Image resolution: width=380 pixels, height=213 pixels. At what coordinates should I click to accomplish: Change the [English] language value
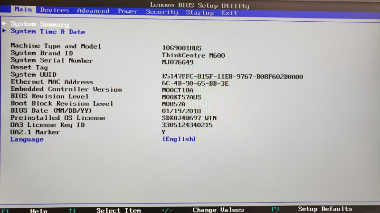tap(179, 139)
